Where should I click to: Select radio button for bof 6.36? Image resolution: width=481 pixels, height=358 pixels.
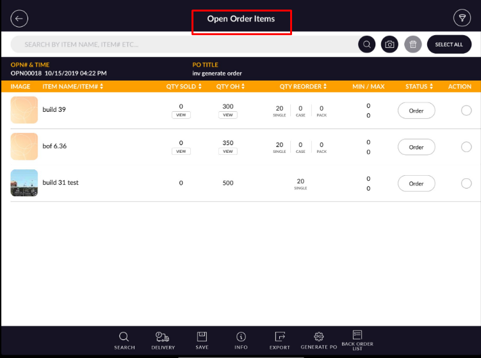(x=466, y=147)
